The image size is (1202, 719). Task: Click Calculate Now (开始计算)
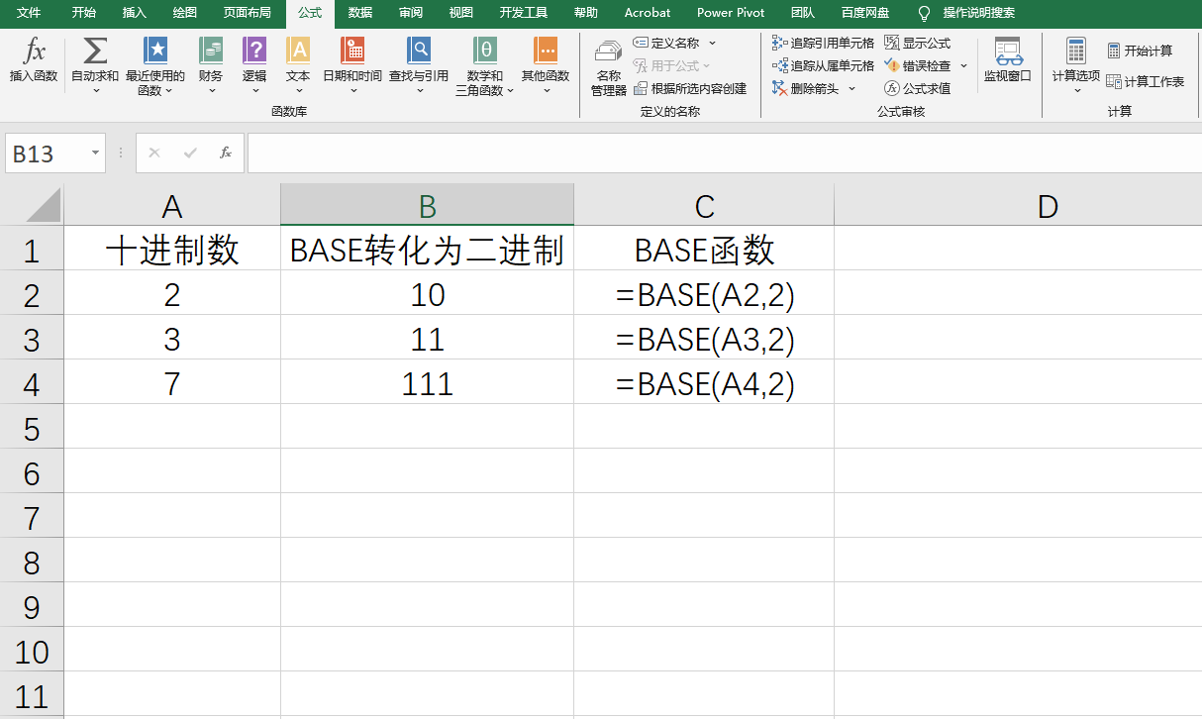[x=1140, y=51]
